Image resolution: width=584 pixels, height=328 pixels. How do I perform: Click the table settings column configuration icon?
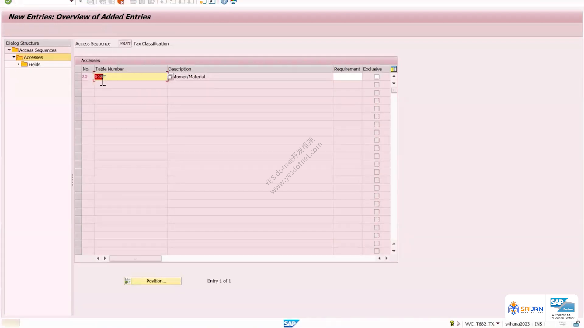(394, 69)
